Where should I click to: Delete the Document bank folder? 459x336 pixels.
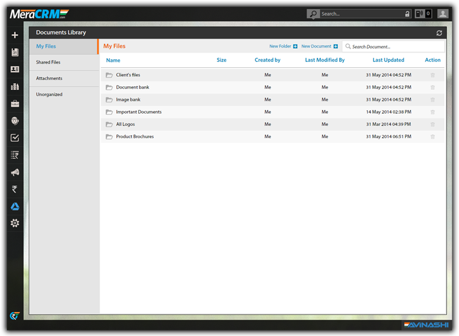433,87
